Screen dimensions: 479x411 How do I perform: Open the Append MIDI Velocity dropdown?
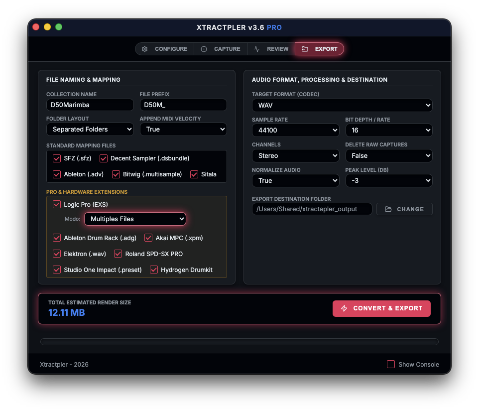(183, 129)
